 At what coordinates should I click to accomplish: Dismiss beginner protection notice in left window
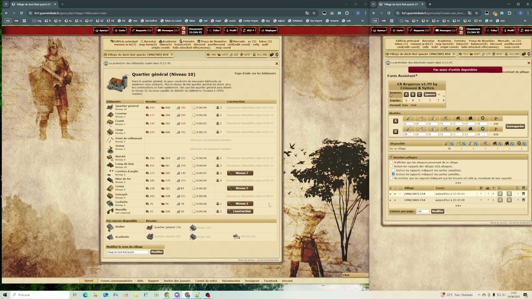[277, 64]
